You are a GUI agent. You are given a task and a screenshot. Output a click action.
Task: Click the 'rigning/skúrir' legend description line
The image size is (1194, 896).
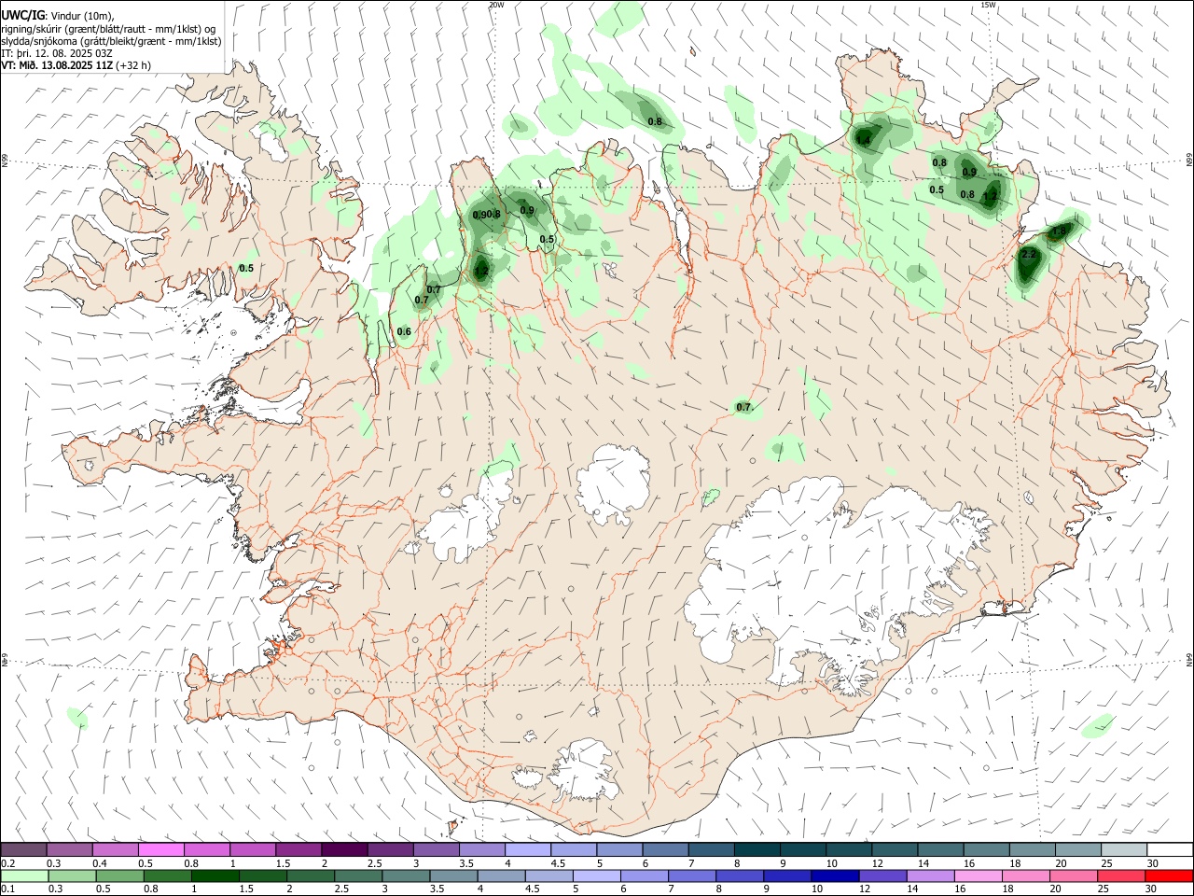[108, 29]
